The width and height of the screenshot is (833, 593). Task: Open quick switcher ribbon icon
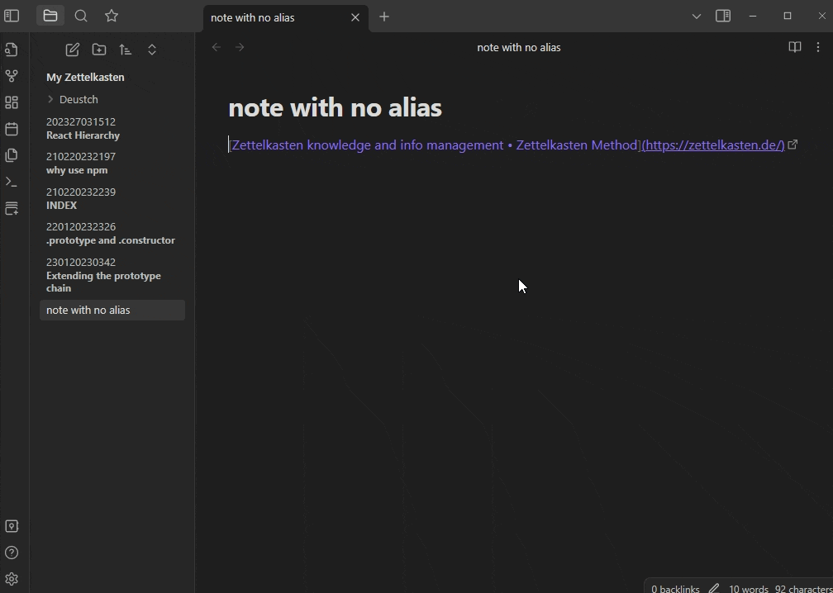pyautogui.click(x=12, y=50)
